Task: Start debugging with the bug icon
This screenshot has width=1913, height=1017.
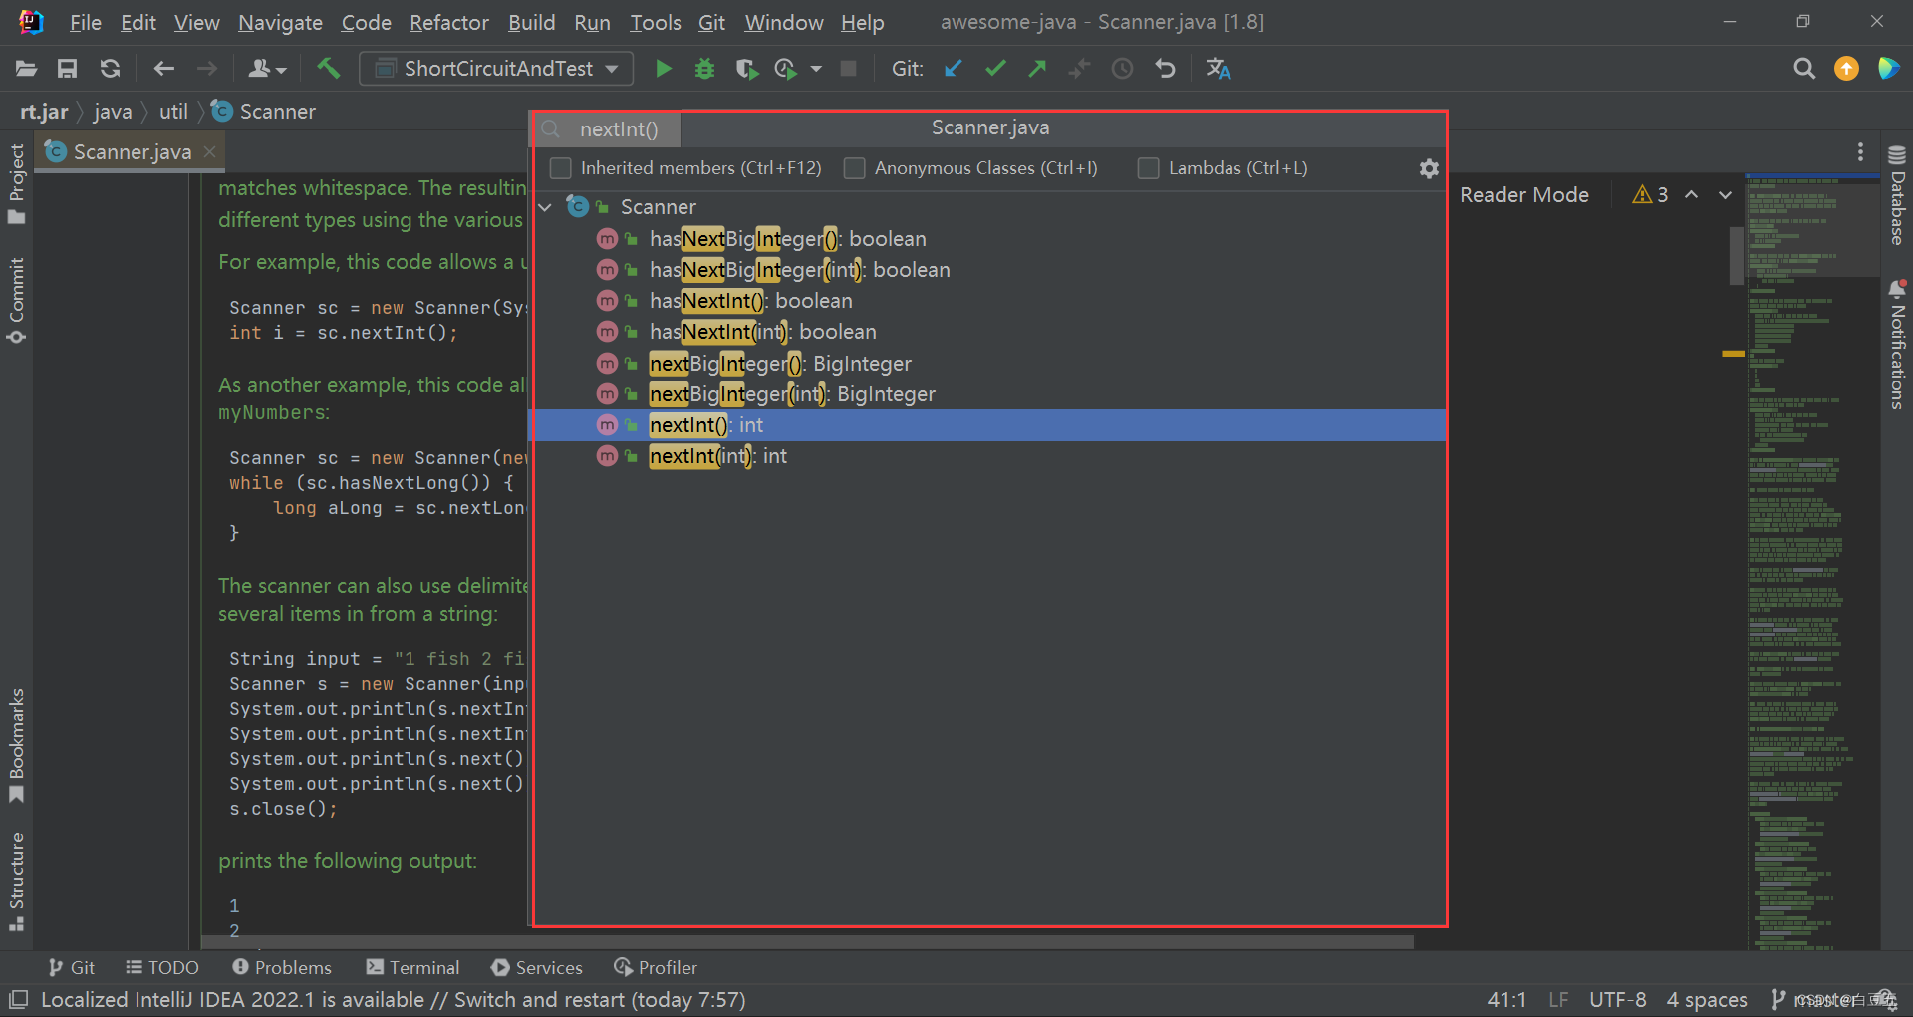Action: coord(705,69)
